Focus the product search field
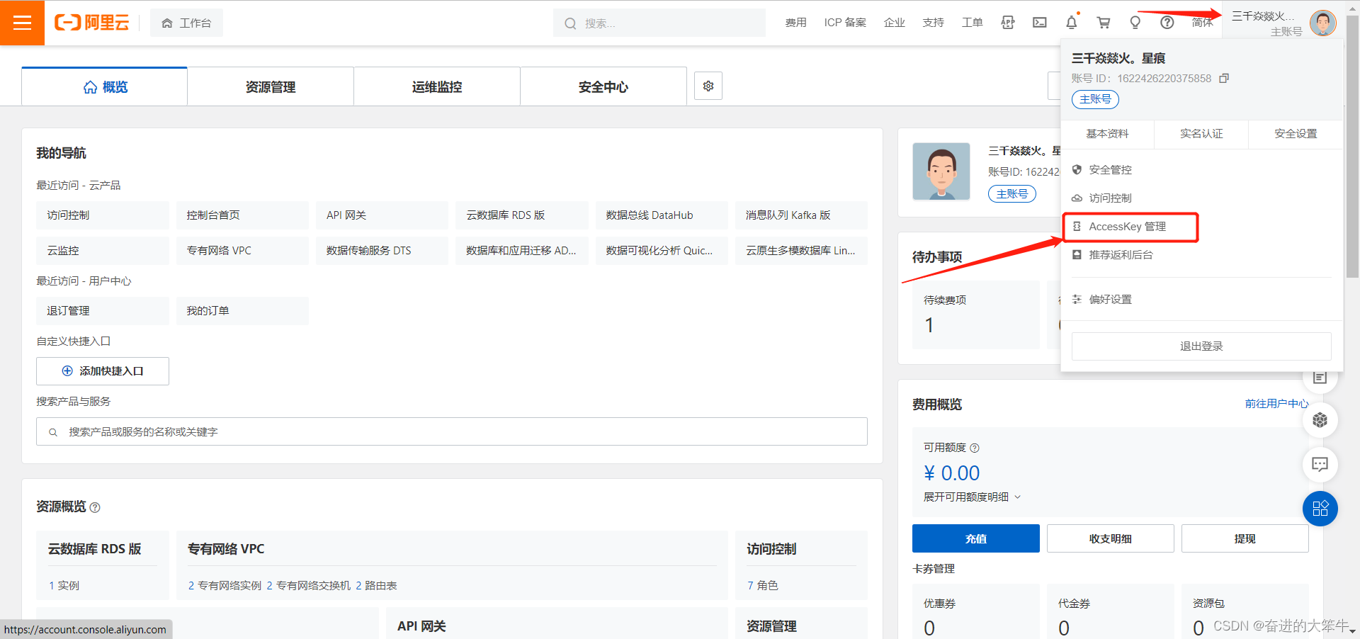 pyautogui.click(x=452, y=431)
